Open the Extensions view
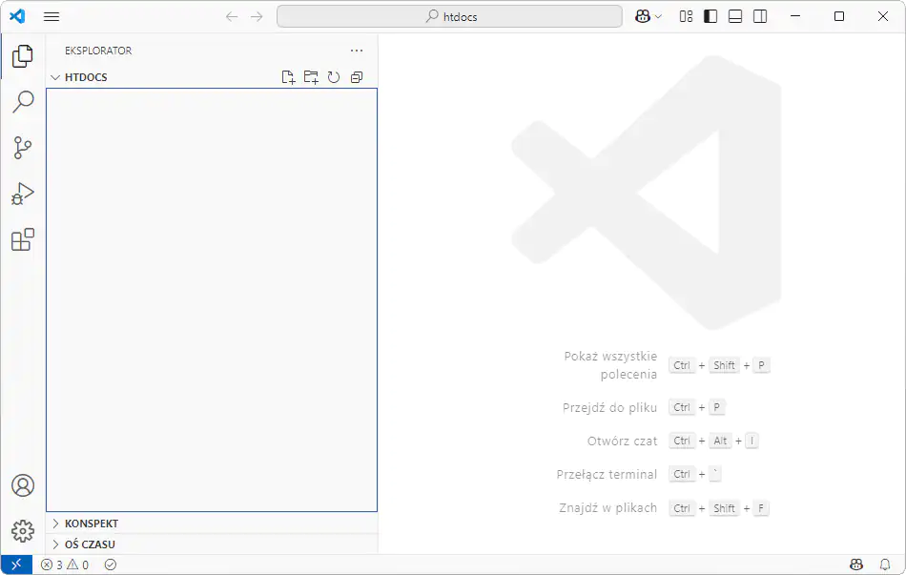 [x=22, y=239]
